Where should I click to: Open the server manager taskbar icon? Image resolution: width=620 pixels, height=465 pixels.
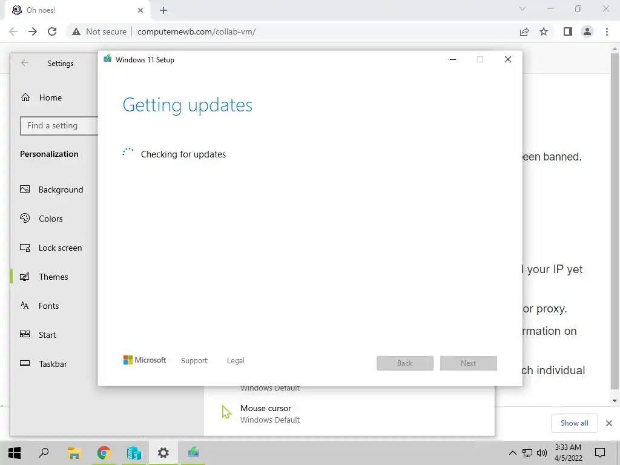134,453
